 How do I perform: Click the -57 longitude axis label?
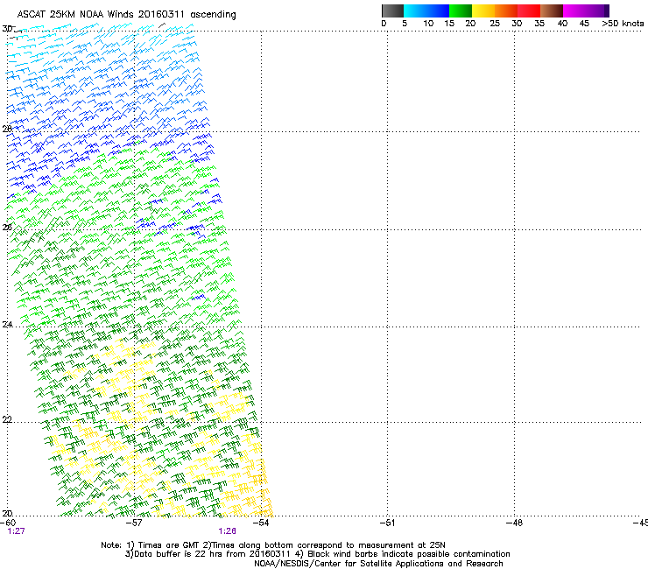(134, 523)
